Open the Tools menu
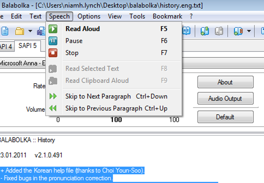Image resolution: width=264 pixels, height=183 pixels. pyautogui.click(x=137, y=16)
